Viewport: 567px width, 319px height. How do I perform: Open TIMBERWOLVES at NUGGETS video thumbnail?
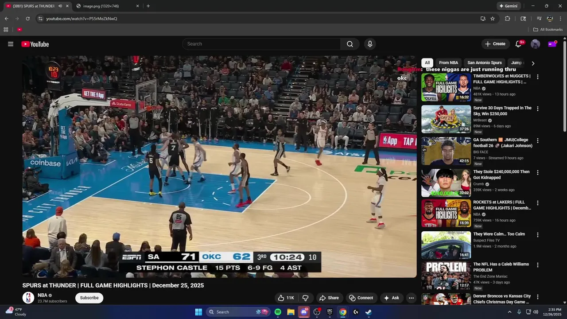click(446, 87)
